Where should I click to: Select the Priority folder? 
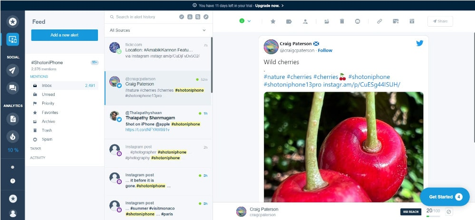point(64,104)
